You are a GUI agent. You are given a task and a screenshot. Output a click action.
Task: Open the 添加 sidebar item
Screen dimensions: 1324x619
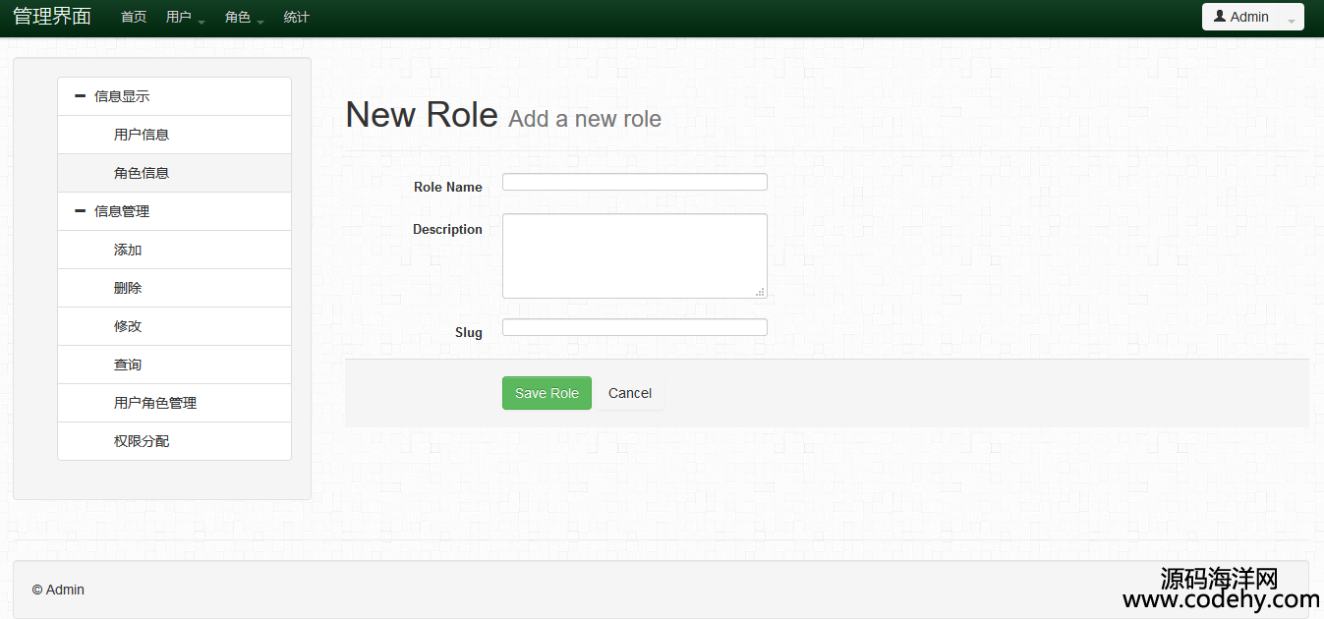(x=174, y=250)
